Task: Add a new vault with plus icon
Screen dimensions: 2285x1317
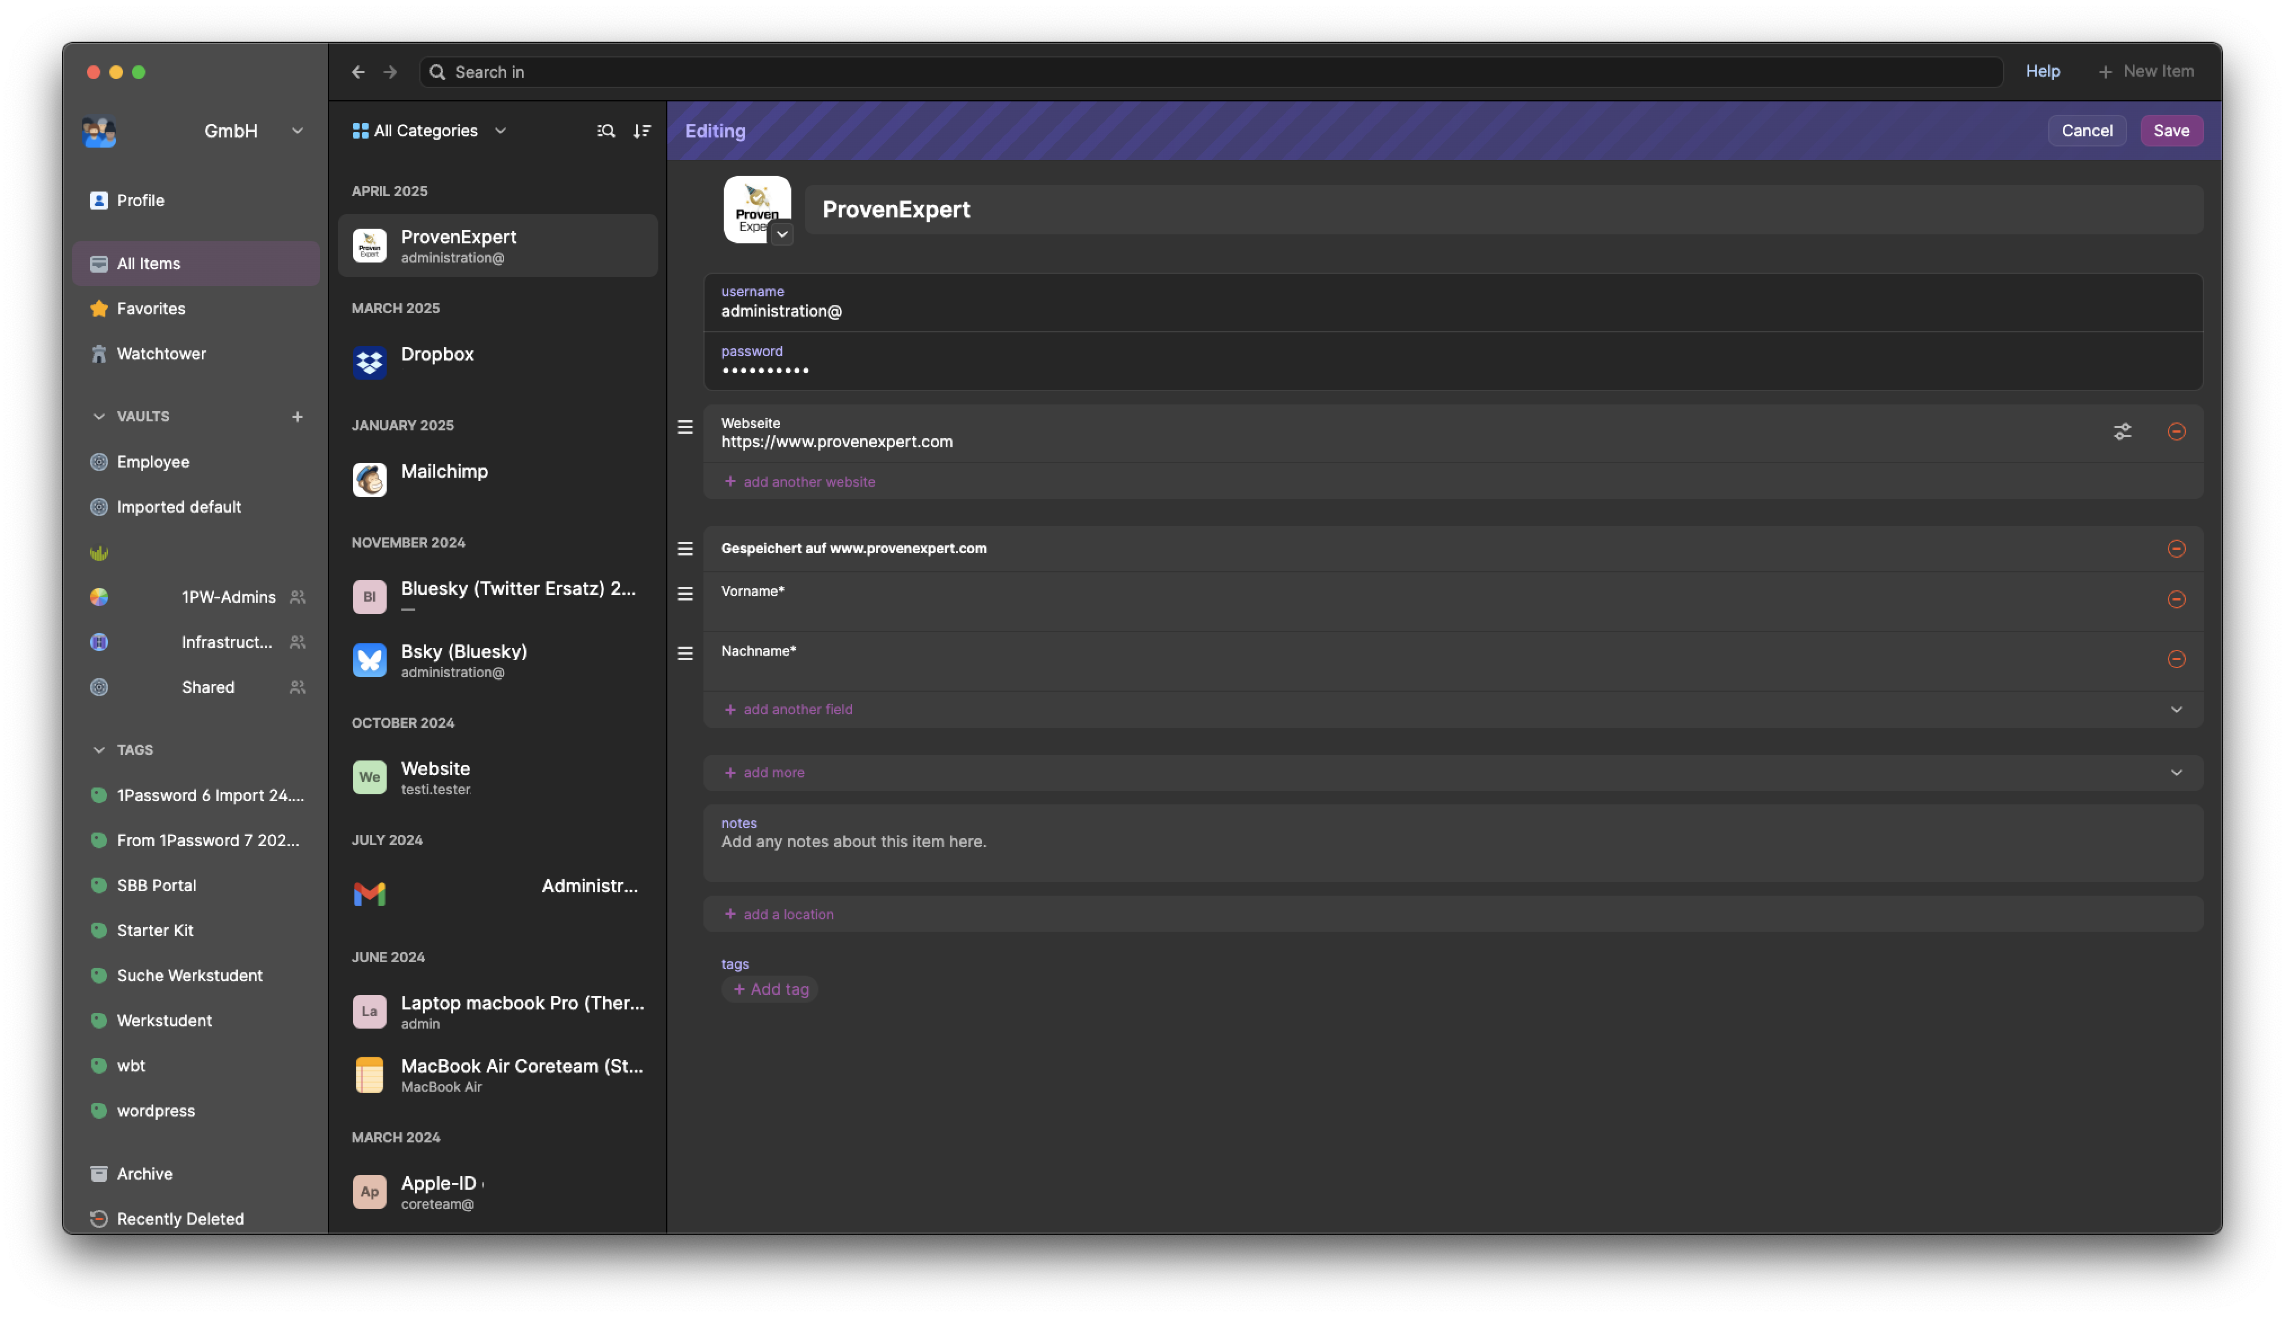Action: (297, 416)
